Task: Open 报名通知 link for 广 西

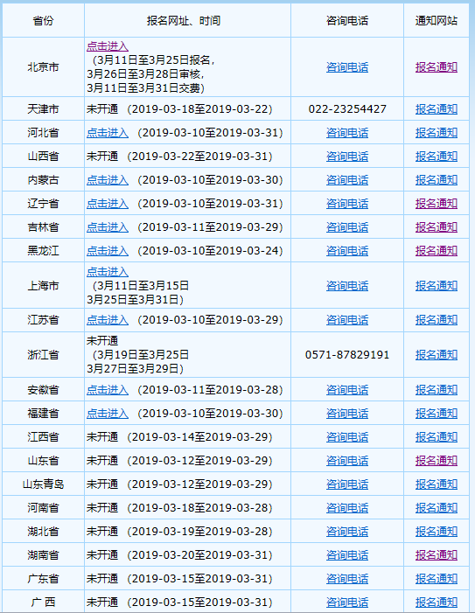Action: pos(437,602)
